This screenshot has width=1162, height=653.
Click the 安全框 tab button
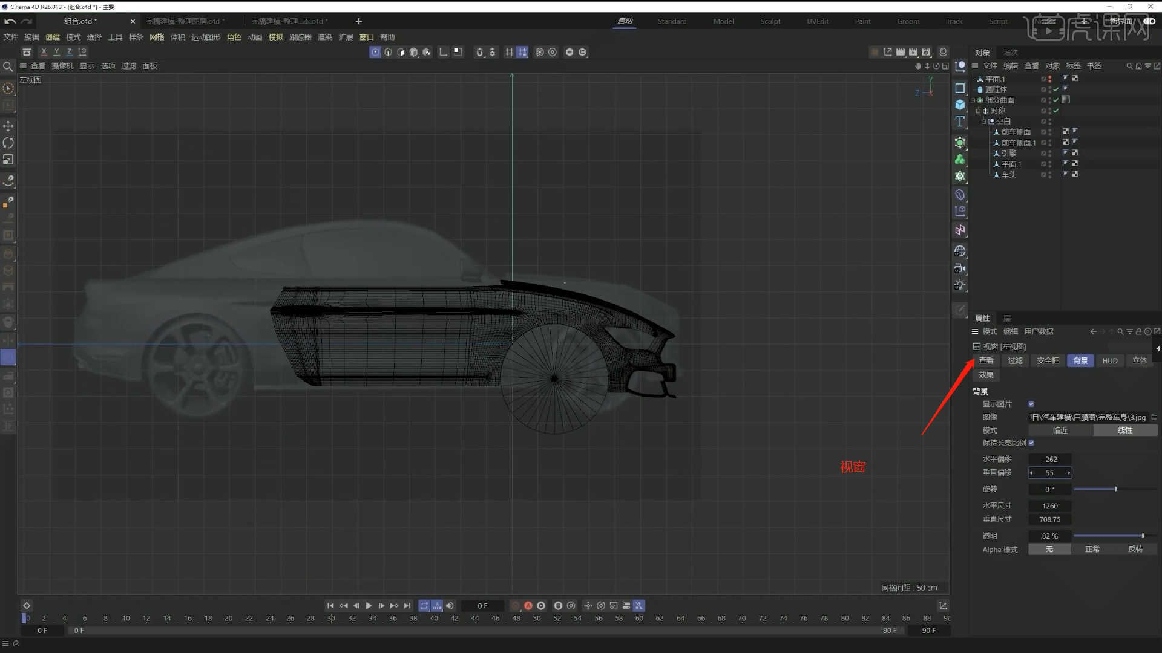(x=1048, y=360)
